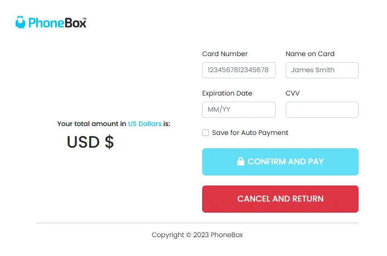Click the "Save for Auto Payment" label text
The width and height of the screenshot is (387, 256).
pos(250,133)
